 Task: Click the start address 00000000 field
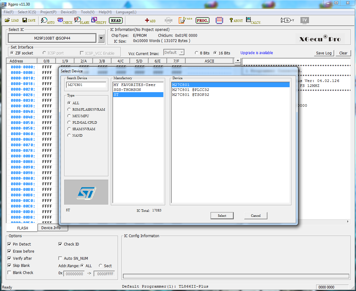pyautogui.click(x=74, y=273)
